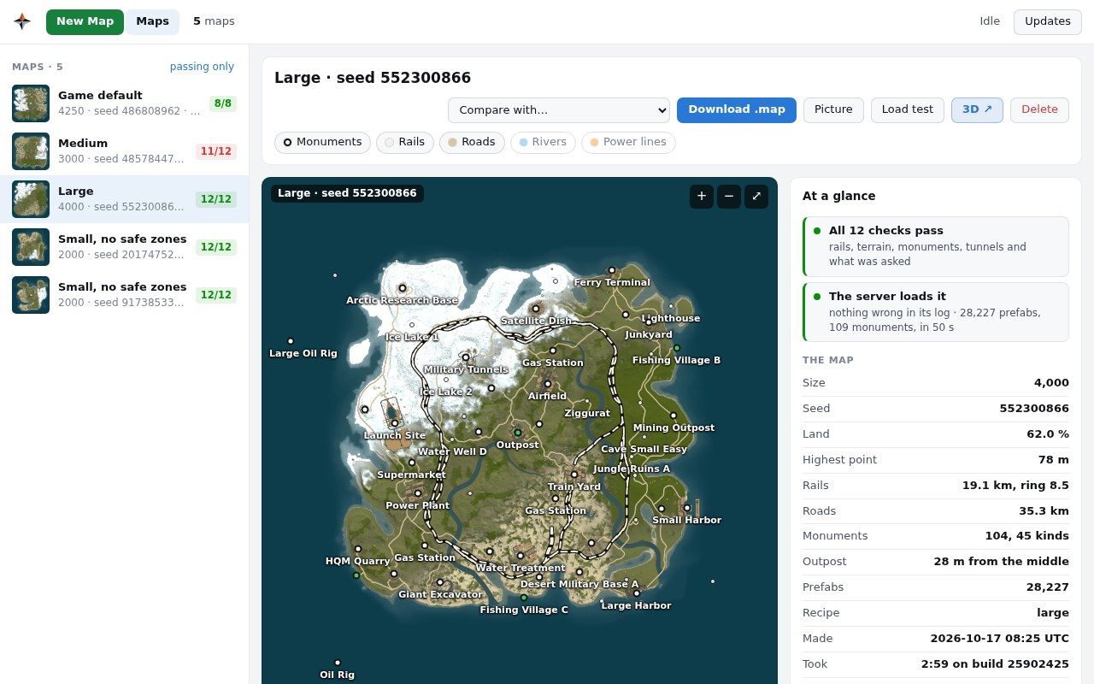
Task: Zoom out of the map with minus
Action: 729,196
